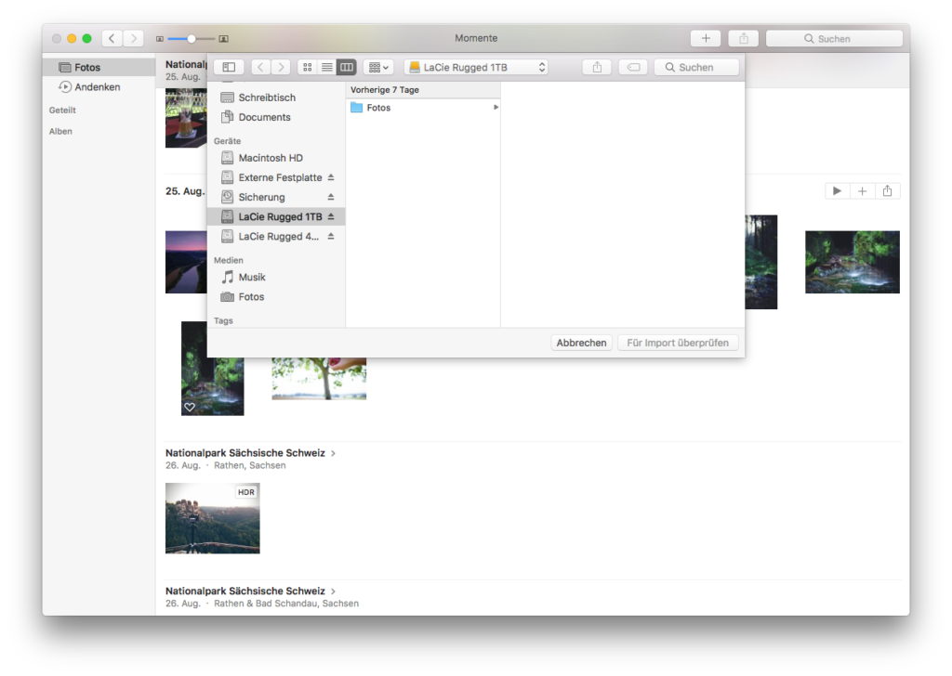Focus the dialog's Suchen search field

696,67
